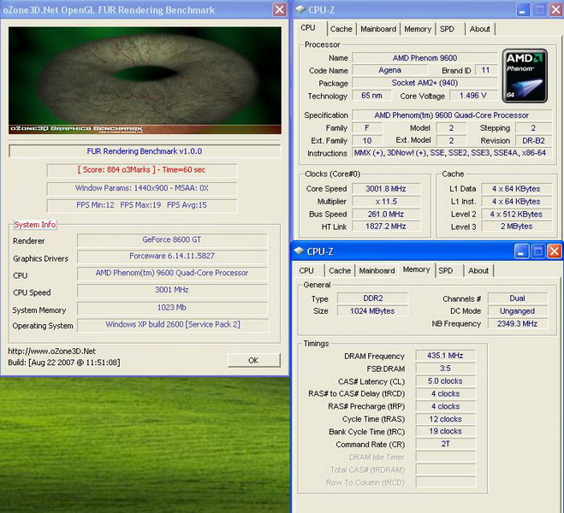Screen dimensions: 564x513
Task: Click the Windows XP build 2600 field
Action: 173,324
